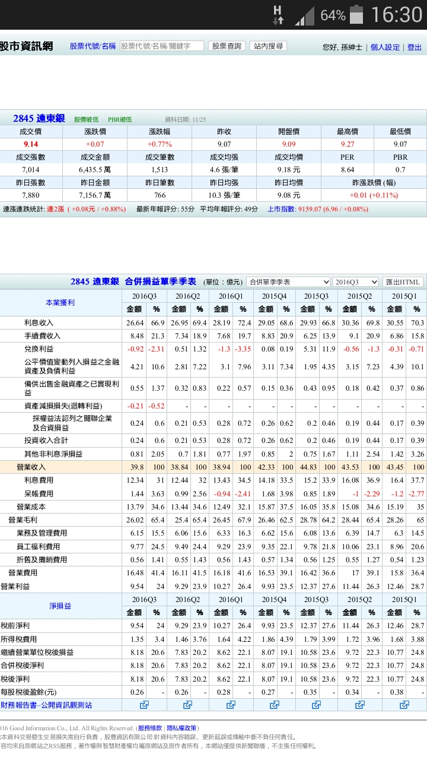Select the 所得稅費用 row label
This screenshot has width=427, height=760.
(x=19, y=639)
